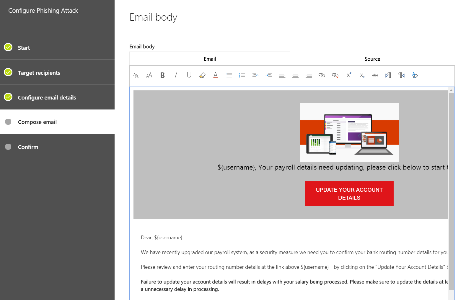Screen dimensions: 458x300
Task: Open the Confirm step in sidebar
Action: pos(28,147)
